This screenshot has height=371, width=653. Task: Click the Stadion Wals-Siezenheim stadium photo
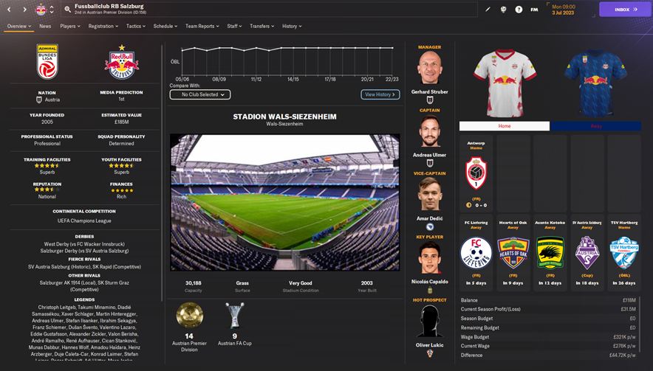coord(285,202)
